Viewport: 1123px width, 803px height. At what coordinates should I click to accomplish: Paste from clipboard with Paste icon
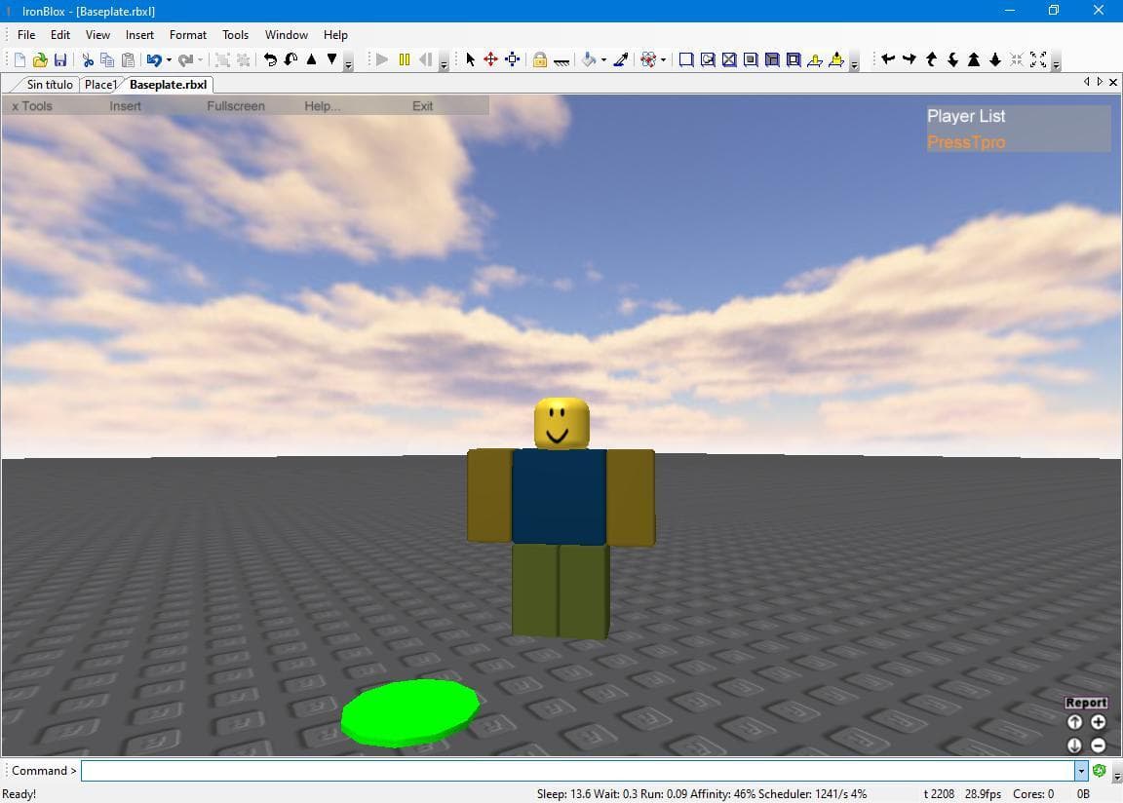click(128, 60)
